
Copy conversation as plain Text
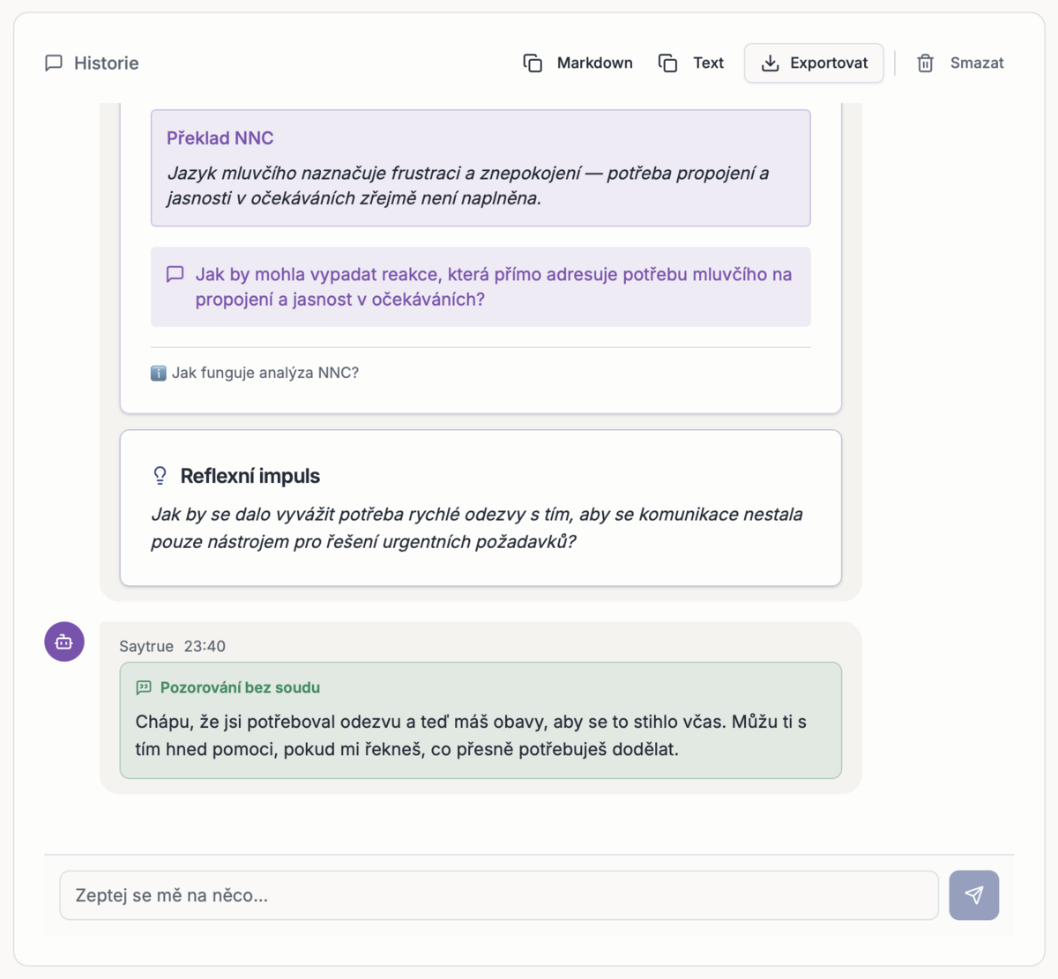(691, 63)
